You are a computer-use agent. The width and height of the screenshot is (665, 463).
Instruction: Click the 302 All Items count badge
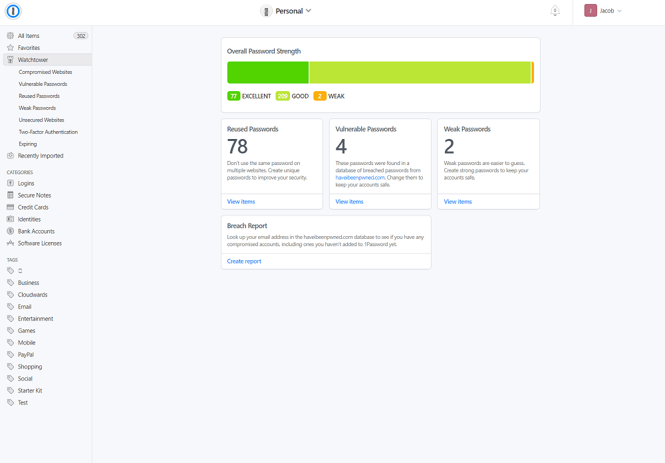80,36
